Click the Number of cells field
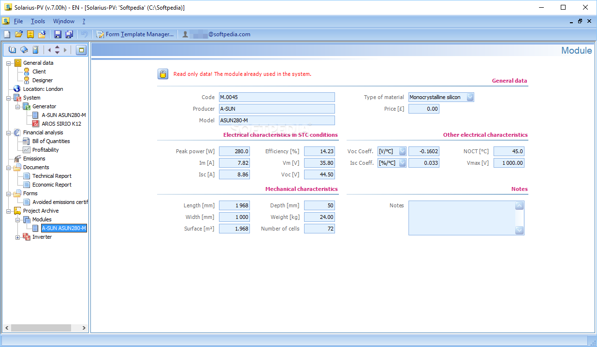The width and height of the screenshot is (597, 347). [320, 229]
